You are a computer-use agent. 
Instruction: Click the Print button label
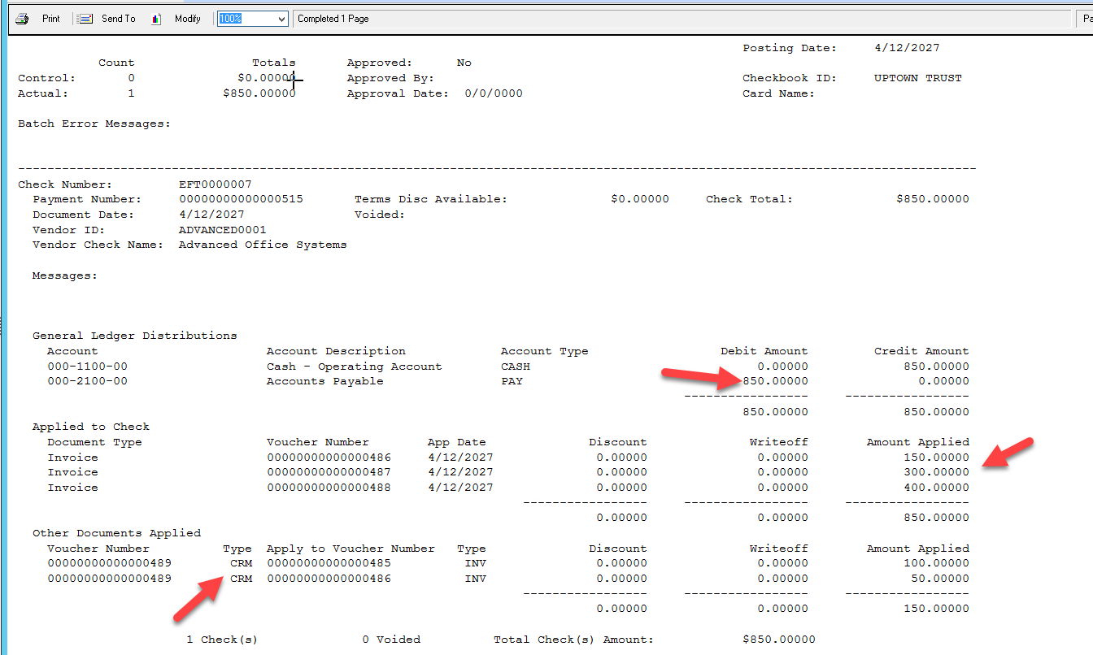(x=50, y=19)
